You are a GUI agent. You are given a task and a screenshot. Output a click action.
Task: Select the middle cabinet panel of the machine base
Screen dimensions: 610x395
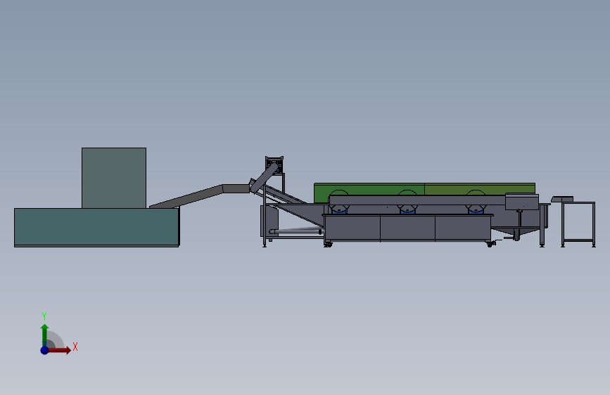[407, 228]
